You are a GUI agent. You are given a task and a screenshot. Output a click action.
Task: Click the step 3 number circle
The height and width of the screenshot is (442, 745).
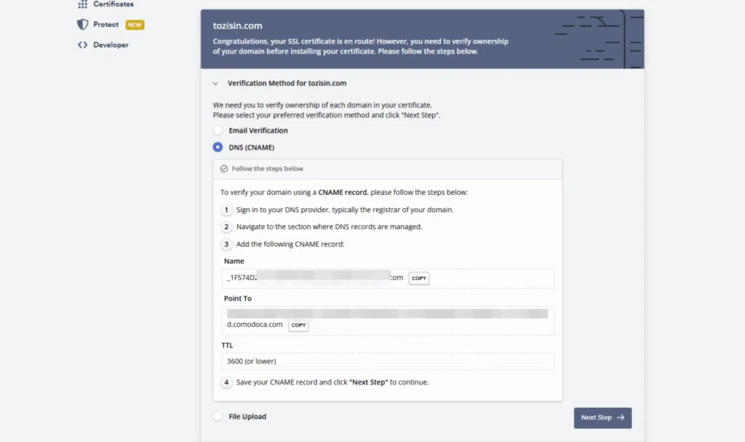[226, 244]
